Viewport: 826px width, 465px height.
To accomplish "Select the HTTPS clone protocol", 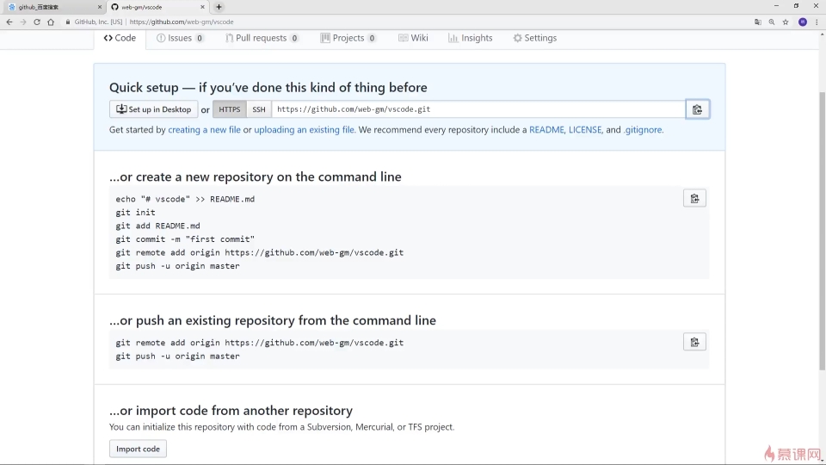I will pos(230,109).
